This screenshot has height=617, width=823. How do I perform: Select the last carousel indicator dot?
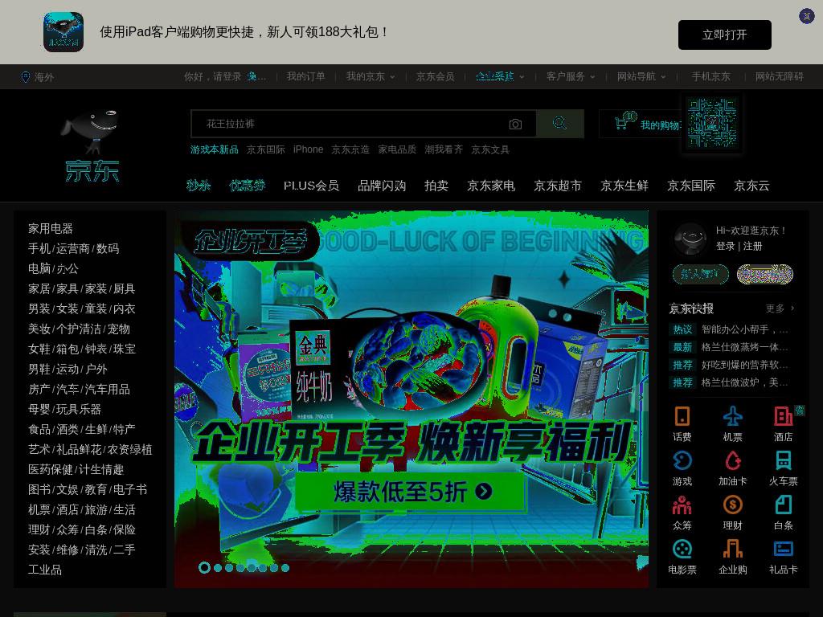(285, 568)
